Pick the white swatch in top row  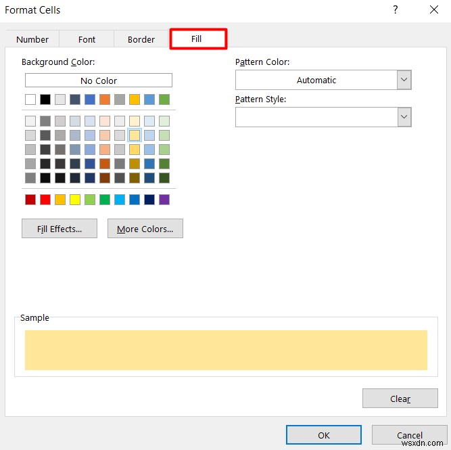coord(30,99)
